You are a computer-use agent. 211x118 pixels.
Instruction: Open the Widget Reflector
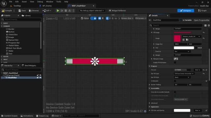[117, 10]
